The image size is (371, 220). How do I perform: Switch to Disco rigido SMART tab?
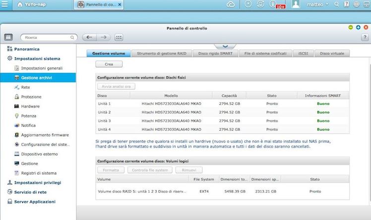click(x=216, y=53)
